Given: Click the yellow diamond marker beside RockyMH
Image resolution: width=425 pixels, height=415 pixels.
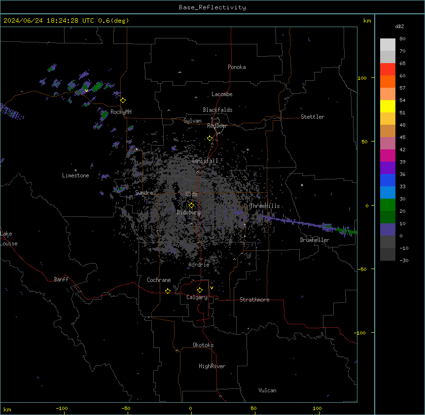Looking at the screenshot, I should click(x=123, y=101).
